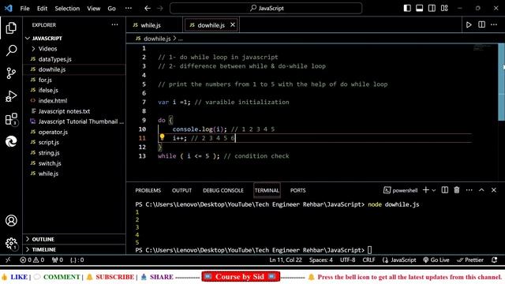
Task: Click the editor vertical scrollbar
Action: point(501,82)
